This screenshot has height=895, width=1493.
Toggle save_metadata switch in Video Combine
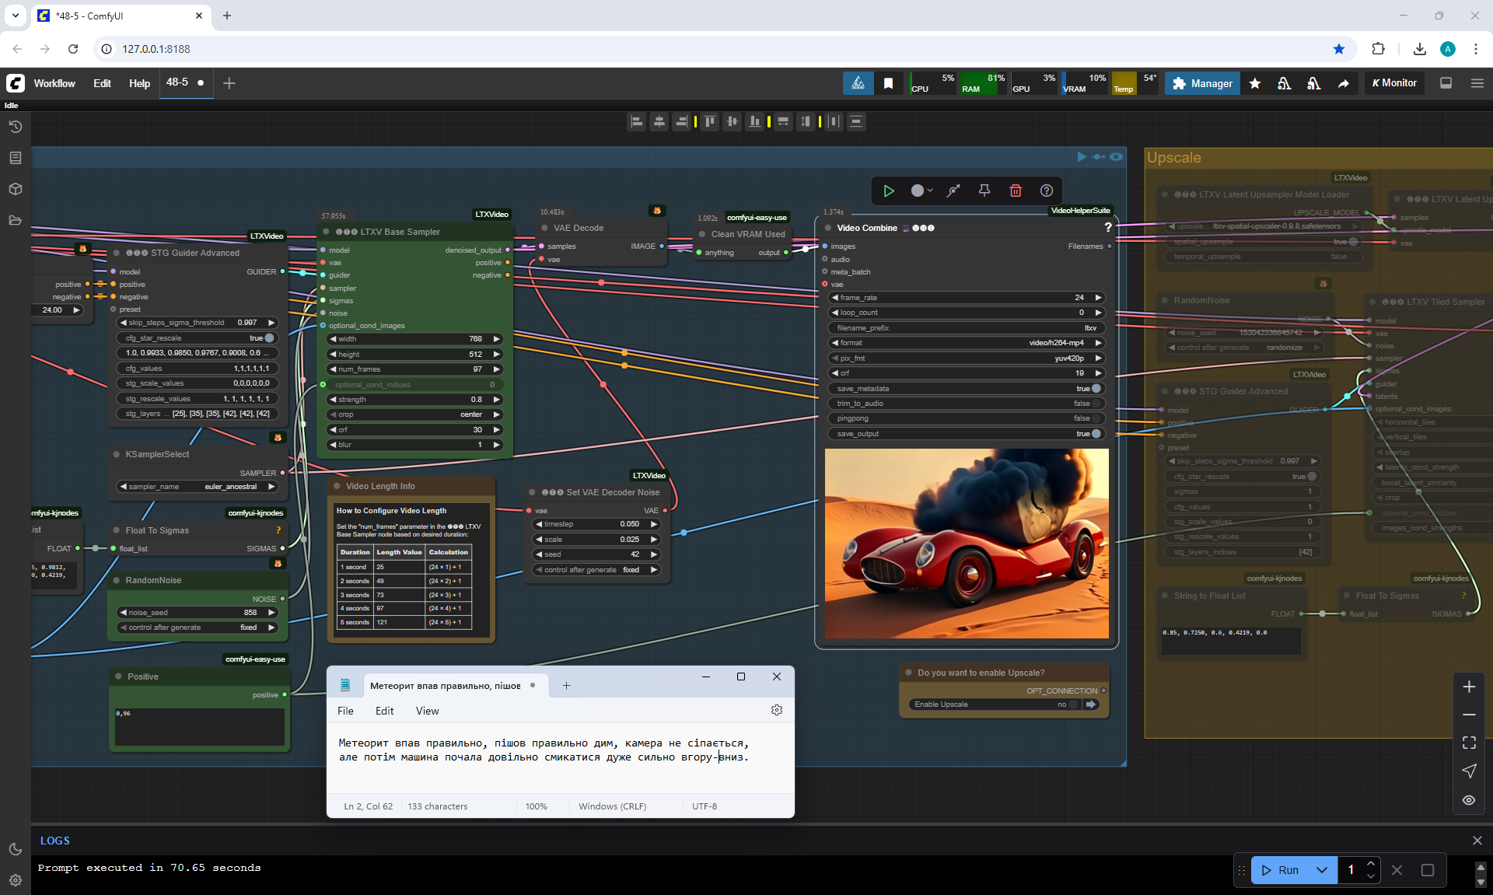1096,388
